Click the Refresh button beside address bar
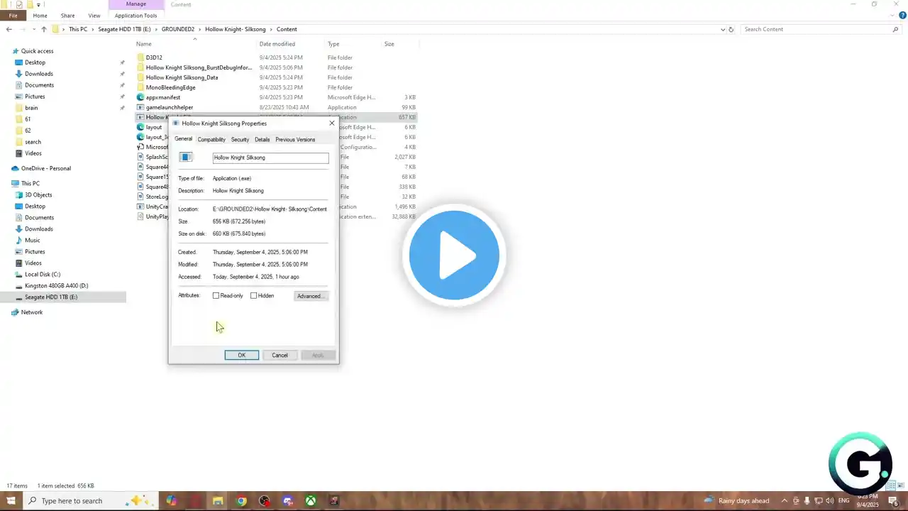 [731, 29]
